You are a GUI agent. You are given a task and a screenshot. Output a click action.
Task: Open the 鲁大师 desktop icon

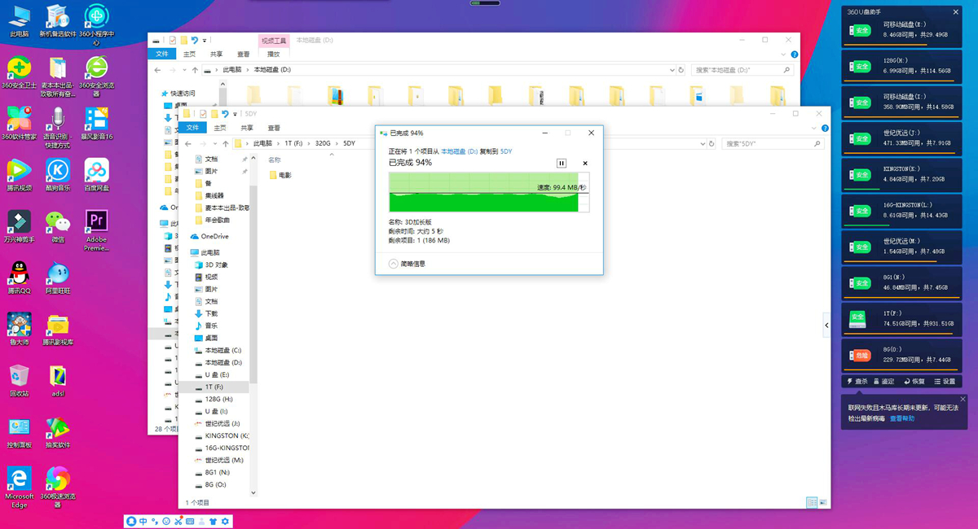19,329
